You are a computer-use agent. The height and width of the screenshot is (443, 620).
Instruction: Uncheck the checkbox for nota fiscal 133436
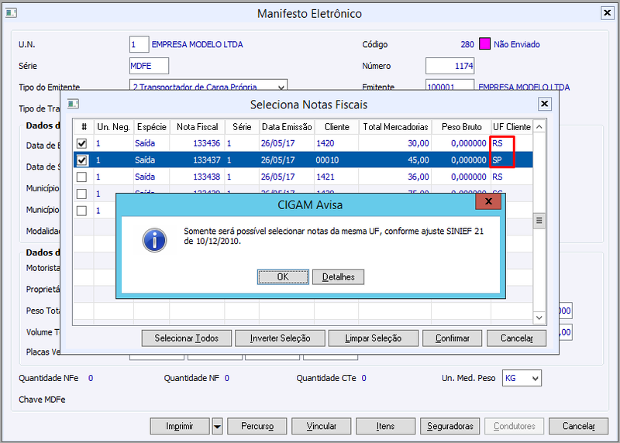[82, 143]
